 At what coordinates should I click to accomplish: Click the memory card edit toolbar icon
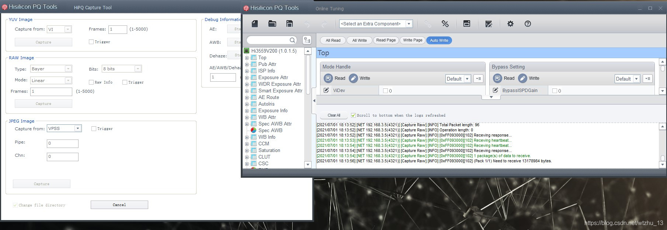pyautogui.click(x=489, y=24)
